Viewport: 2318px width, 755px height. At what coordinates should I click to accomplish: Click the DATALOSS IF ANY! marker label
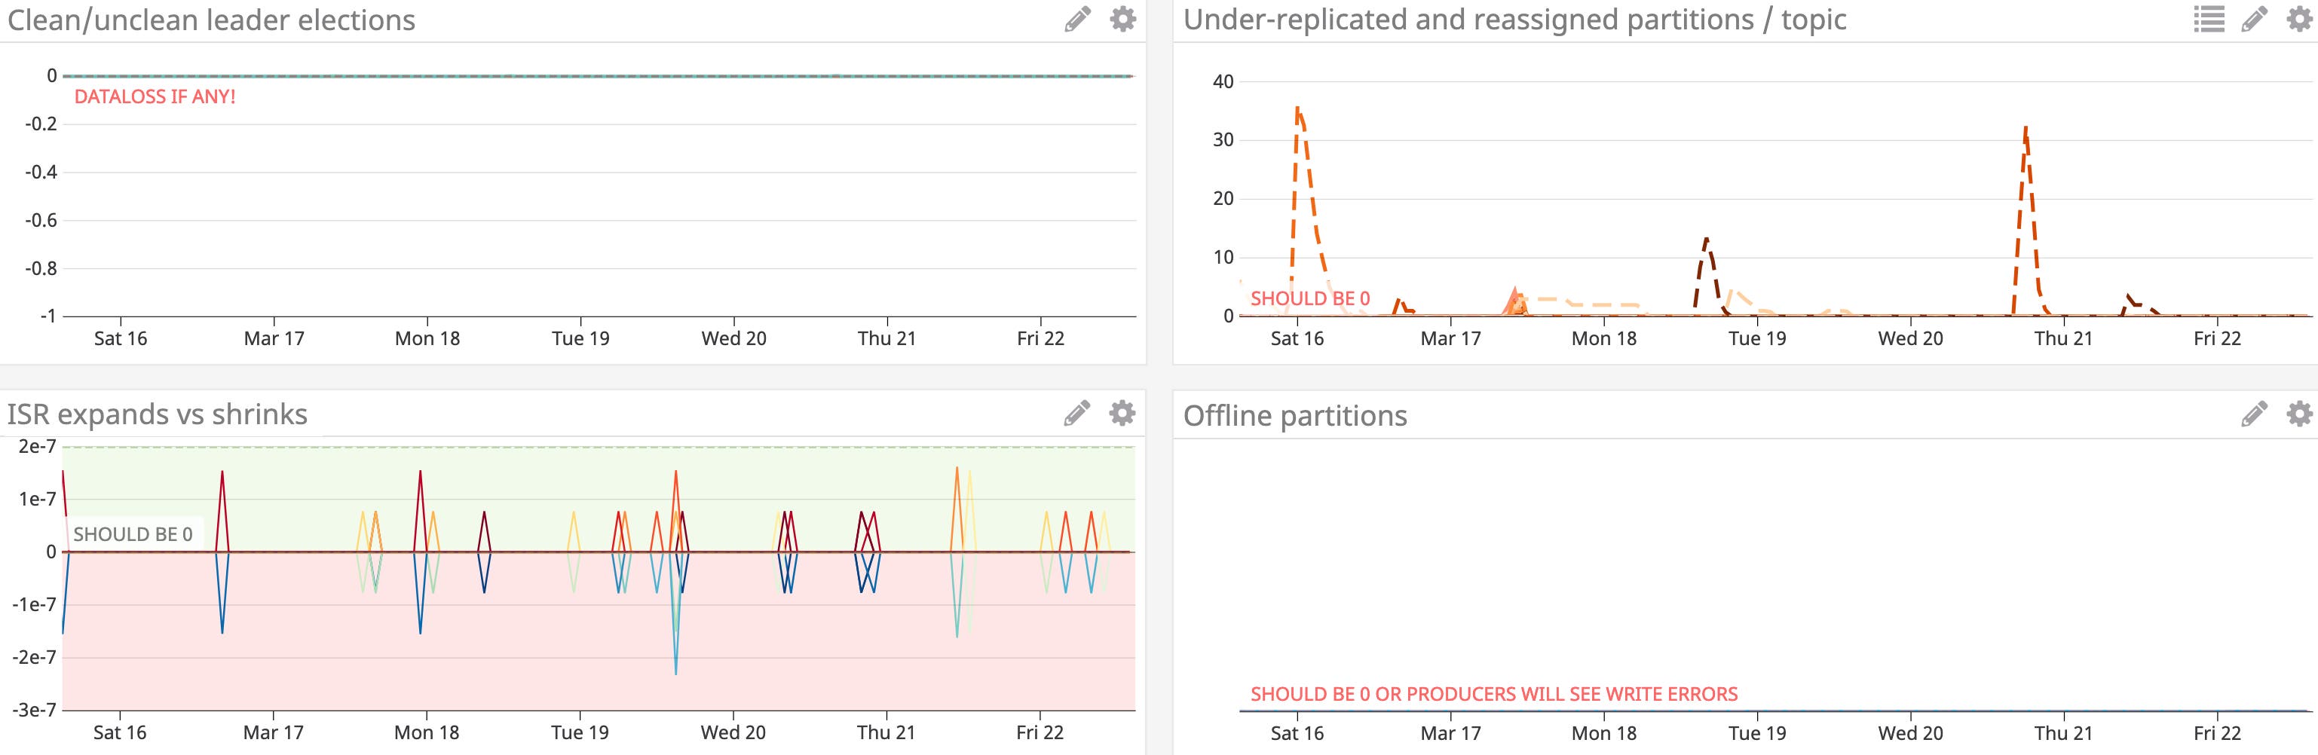click(155, 97)
